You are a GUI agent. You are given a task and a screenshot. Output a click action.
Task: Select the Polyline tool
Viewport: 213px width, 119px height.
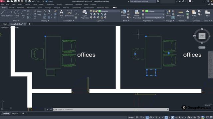9,13
